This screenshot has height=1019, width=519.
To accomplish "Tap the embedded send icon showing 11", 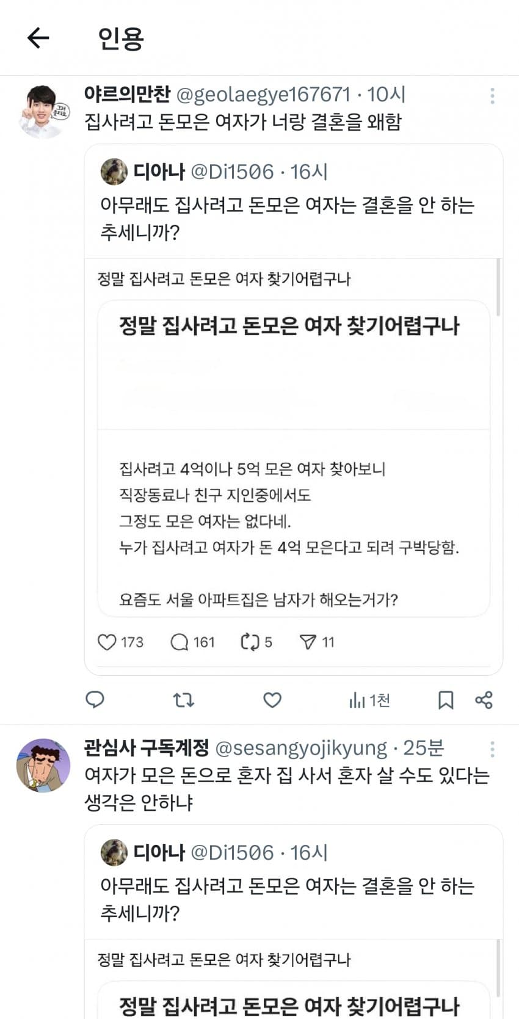I will [308, 642].
